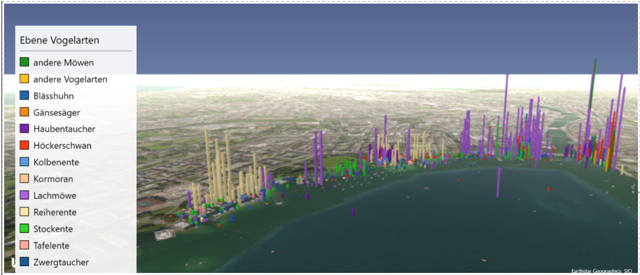Select the 'Höckerschwan' legend label
Screen dimensions: 640x275
pyautogui.click(x=63, y=146)
